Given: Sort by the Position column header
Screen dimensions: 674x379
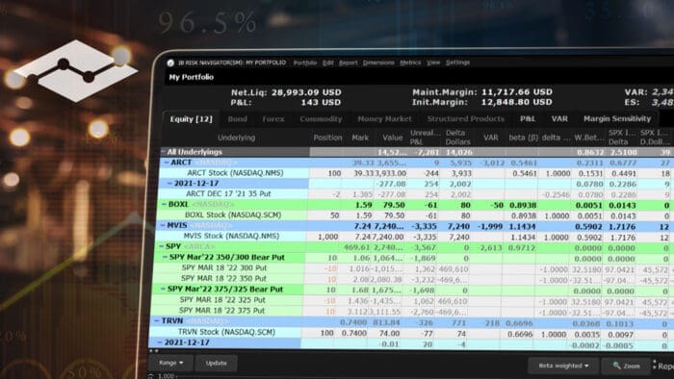Looking at the screenshot, I should coord(327,138).
